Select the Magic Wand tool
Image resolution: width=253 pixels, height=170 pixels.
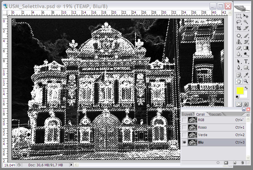point(246,22)
